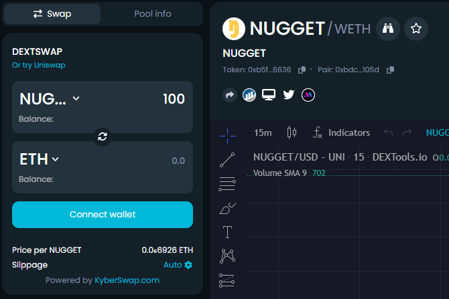The width and height of the screenshot is (449, 299).
Task: Click the ETH amount 0.0 field
Action: point(178,161)
